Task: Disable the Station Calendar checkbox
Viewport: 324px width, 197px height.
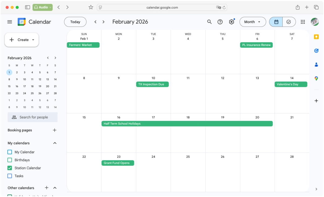Action: 9,168
